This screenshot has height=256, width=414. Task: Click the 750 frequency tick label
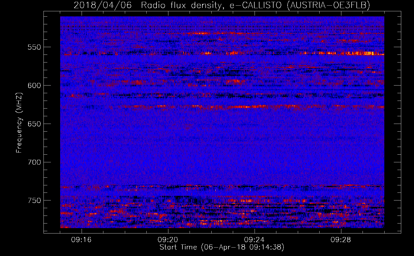[x=34, y=200]
